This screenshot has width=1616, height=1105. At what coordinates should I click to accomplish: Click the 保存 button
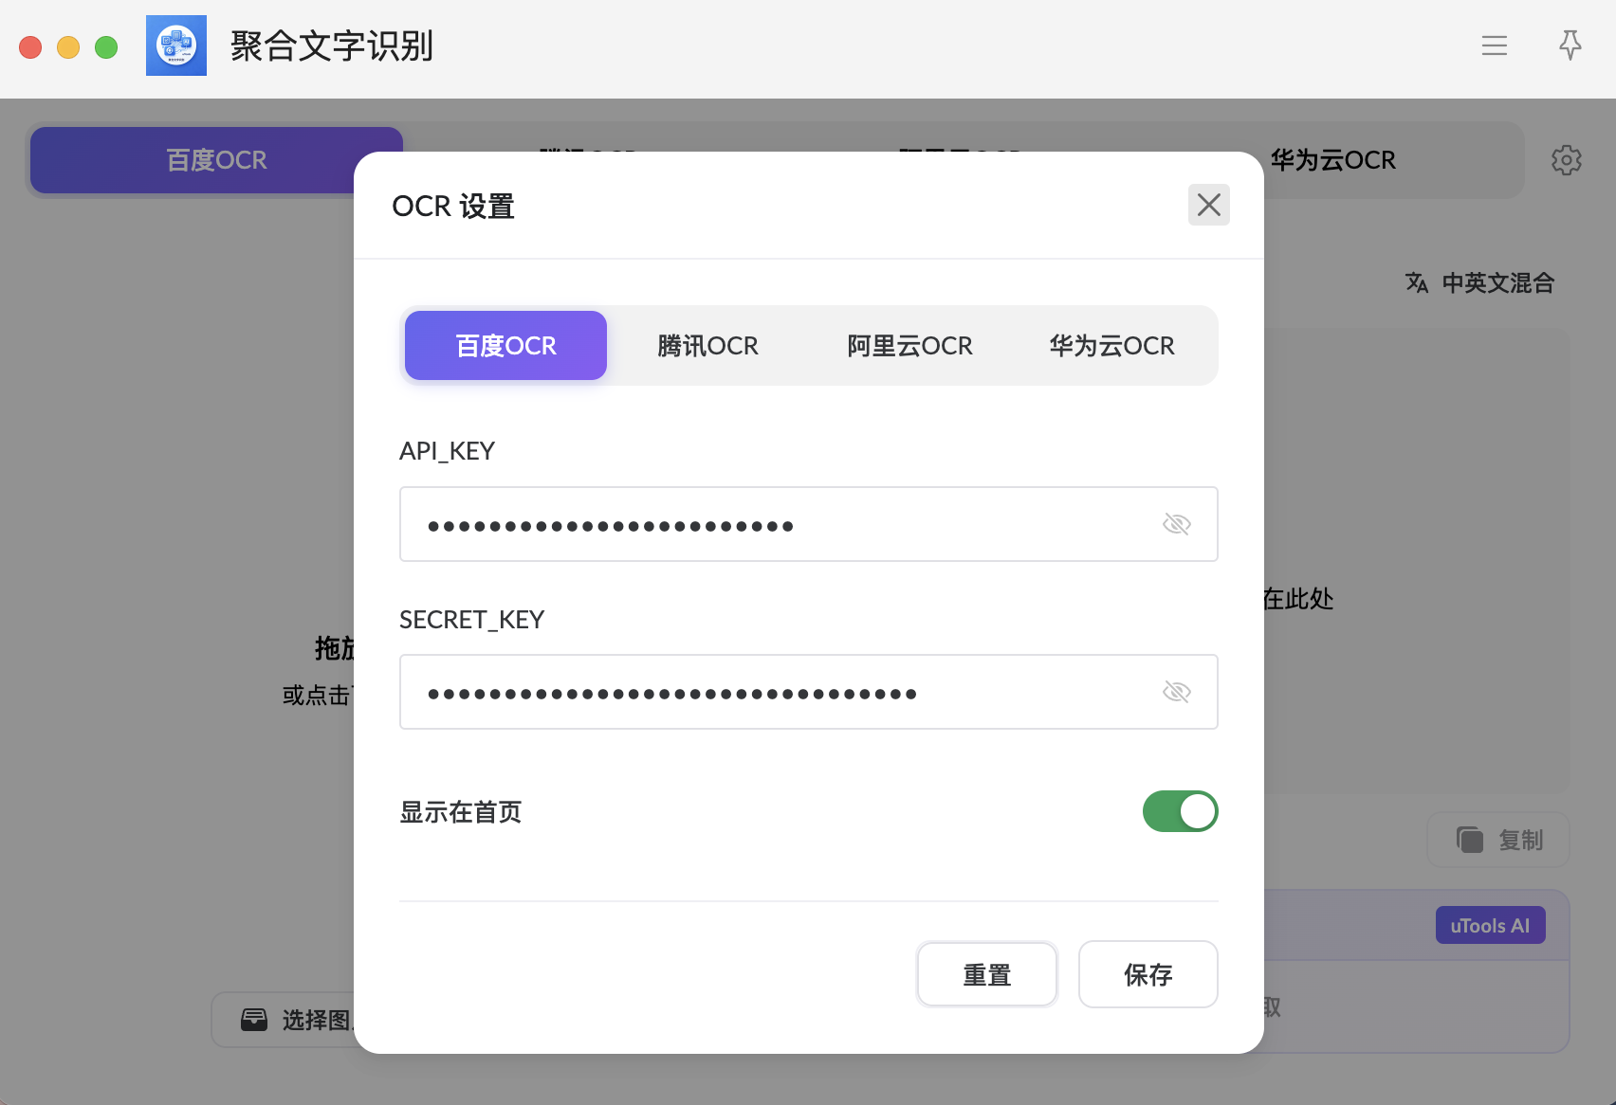(1148, 974)
